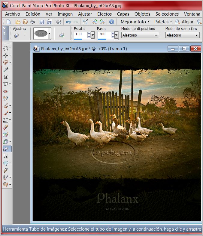The image size is (203, 236).
Task: Select the Freehand lasso selection tool
Action: tap(6, 63)
